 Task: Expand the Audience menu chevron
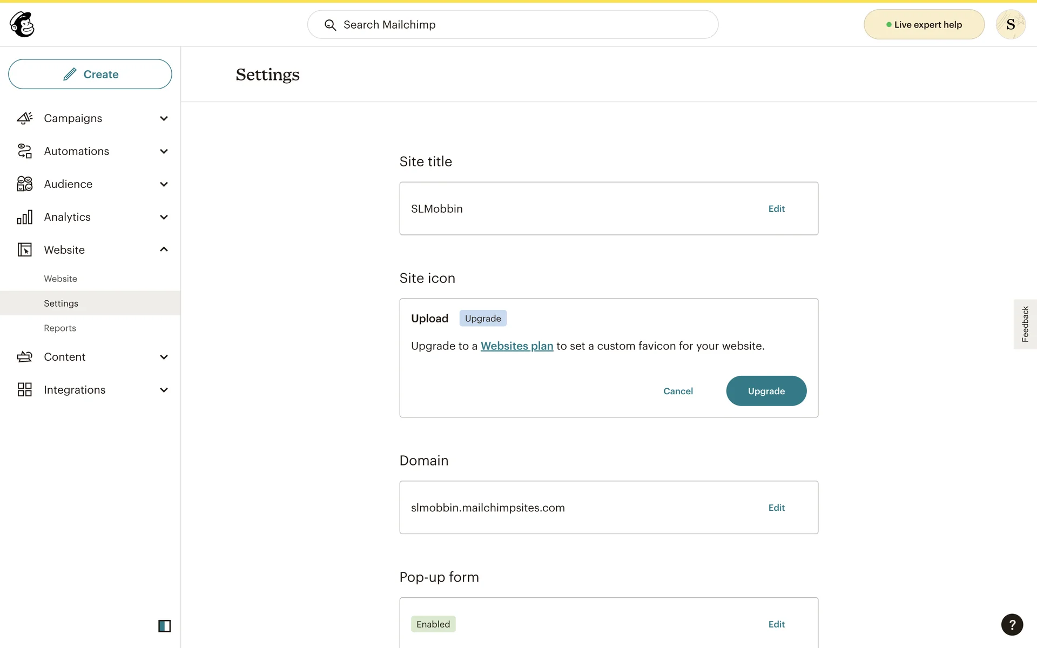164,184
